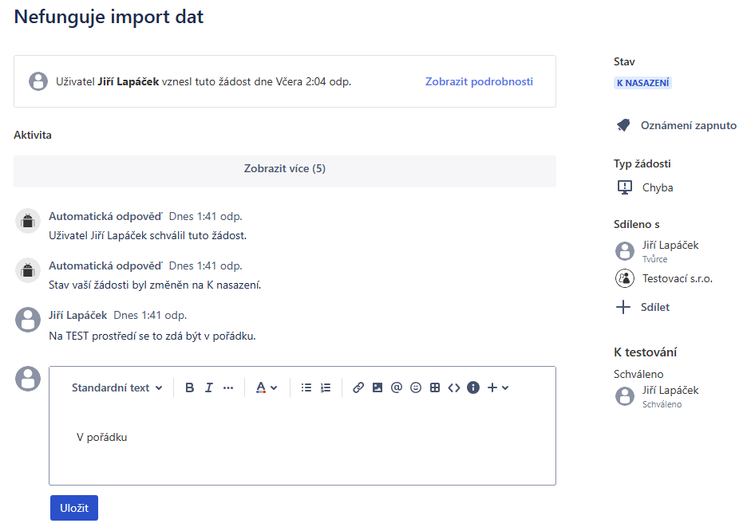The image size is (755, 531).
Task: Insert a numbered list
Action: click(326, 388)
